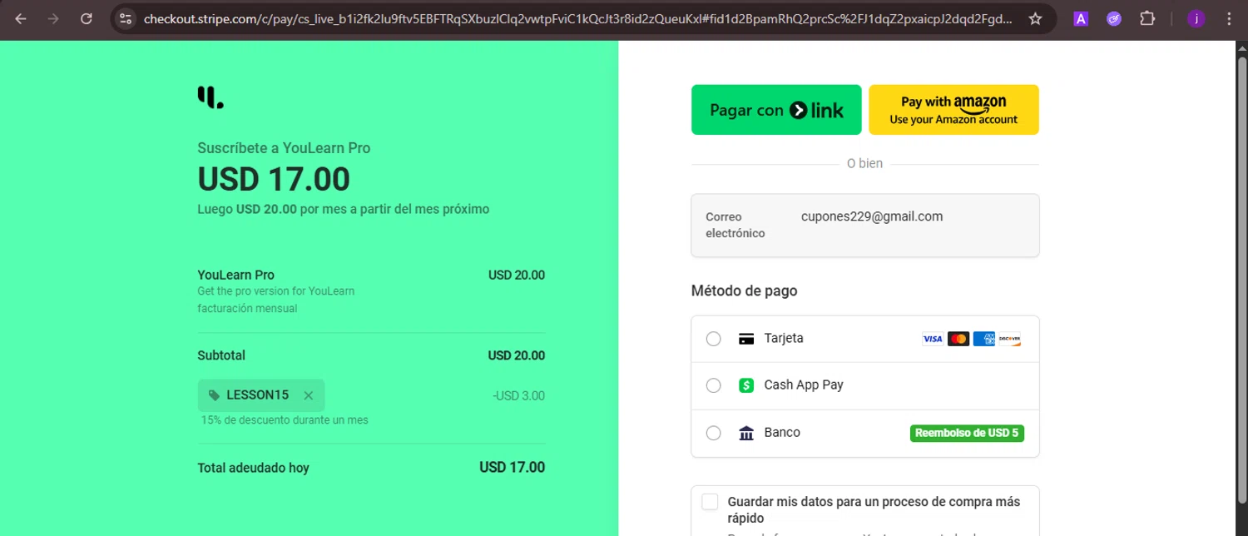Remove the LESSON15 coupon with the X
The height and width of the screenshot is (536, 1248).
coord(309,395)
